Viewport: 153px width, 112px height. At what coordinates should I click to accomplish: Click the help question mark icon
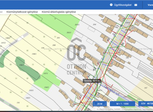coord(111,5)
